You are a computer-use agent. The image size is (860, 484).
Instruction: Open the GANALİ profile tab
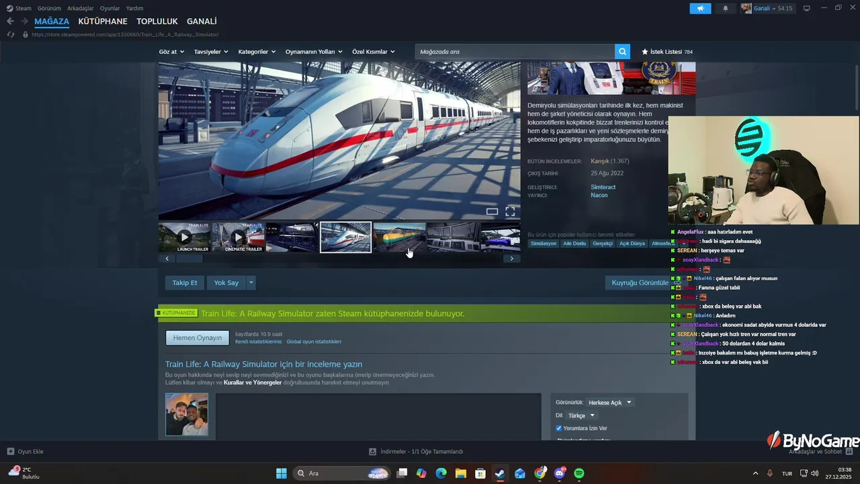pyautogui.click(x=202, y=22)
